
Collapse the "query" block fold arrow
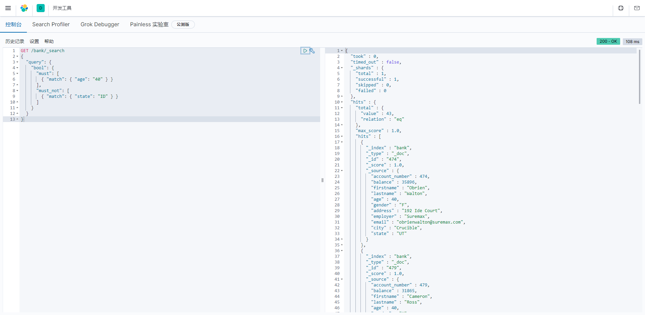pos(17,62)
